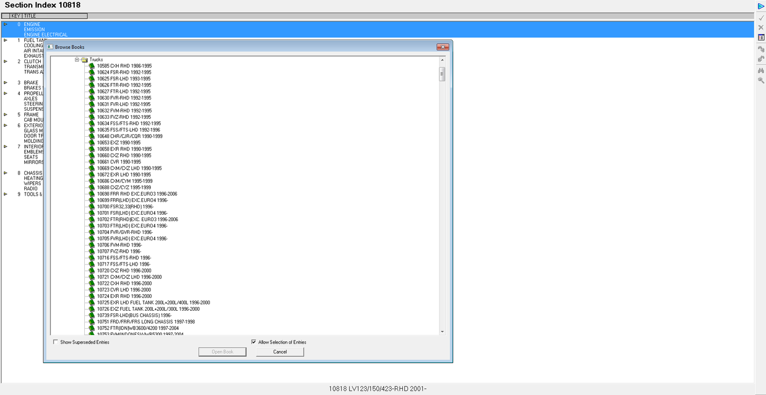Click the magnifying glass zoom icon
This screenshot has height=395, width=766.
coord(761,81)
